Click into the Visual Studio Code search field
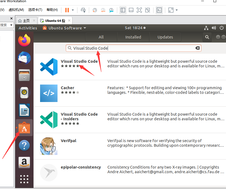 pyautogui.click(x=134, y=48)
